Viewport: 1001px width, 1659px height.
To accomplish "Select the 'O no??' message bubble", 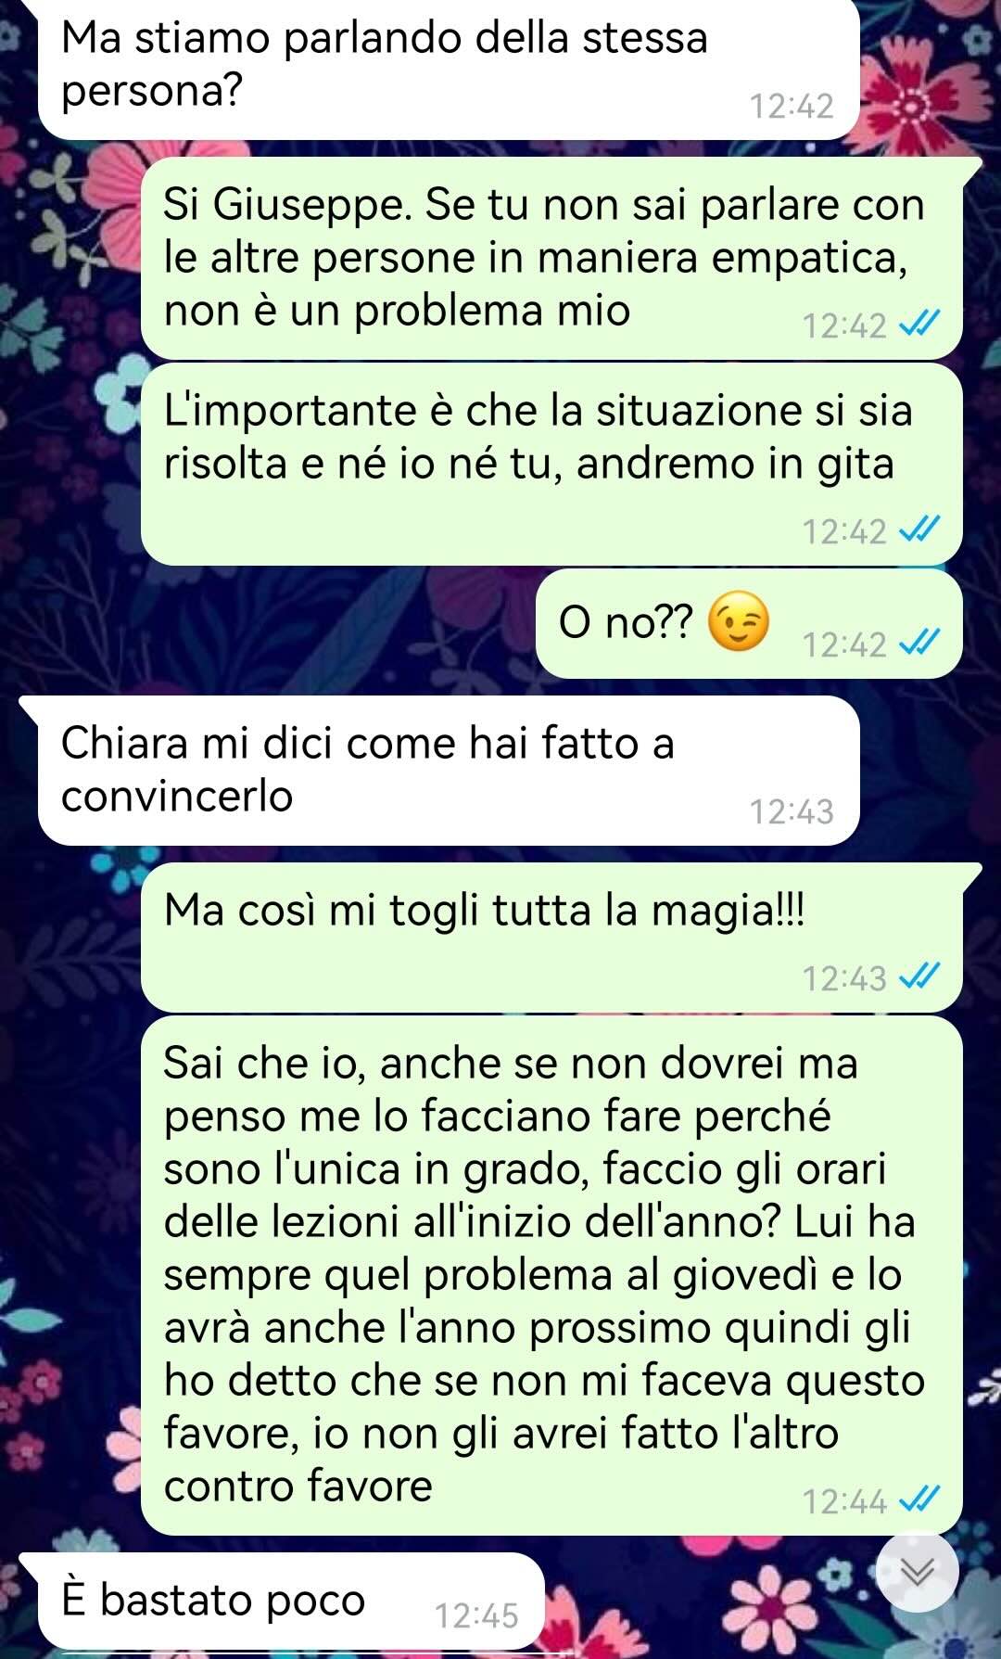I will pyautogui.click(x=749, y=623).
